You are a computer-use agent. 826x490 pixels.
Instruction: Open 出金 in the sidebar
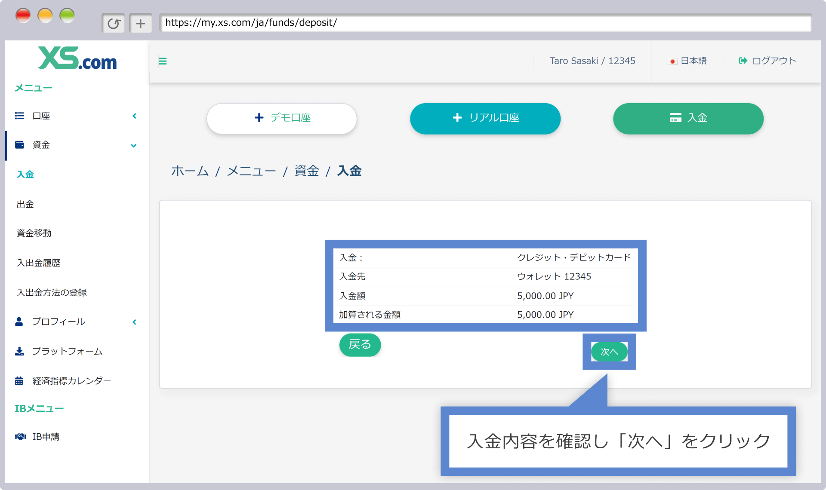pyautogui.click(x=25, y=204)
